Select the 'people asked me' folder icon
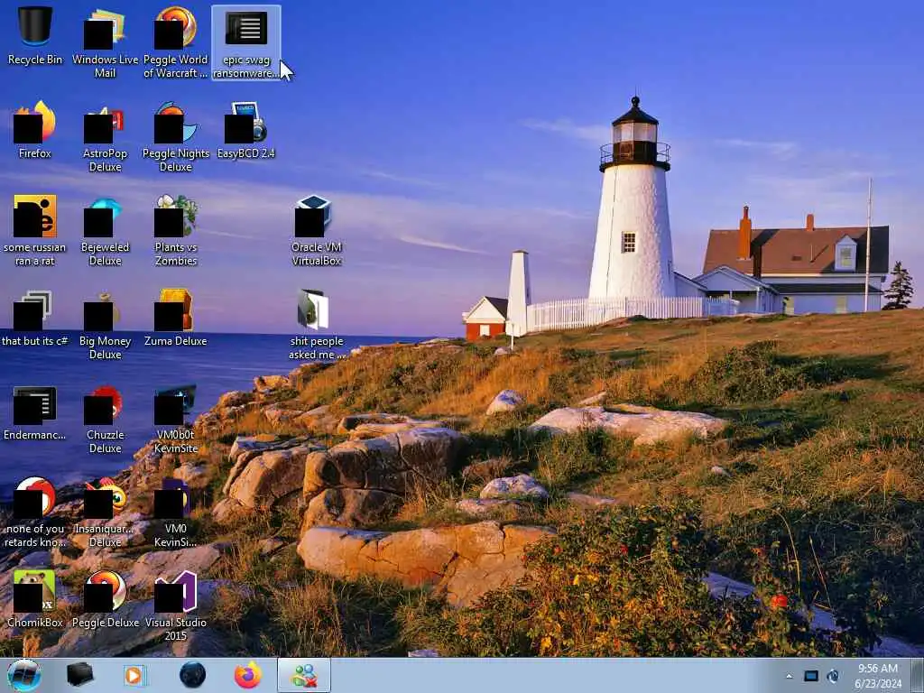This screenshot has height=693, width=924. click(317, 324)
